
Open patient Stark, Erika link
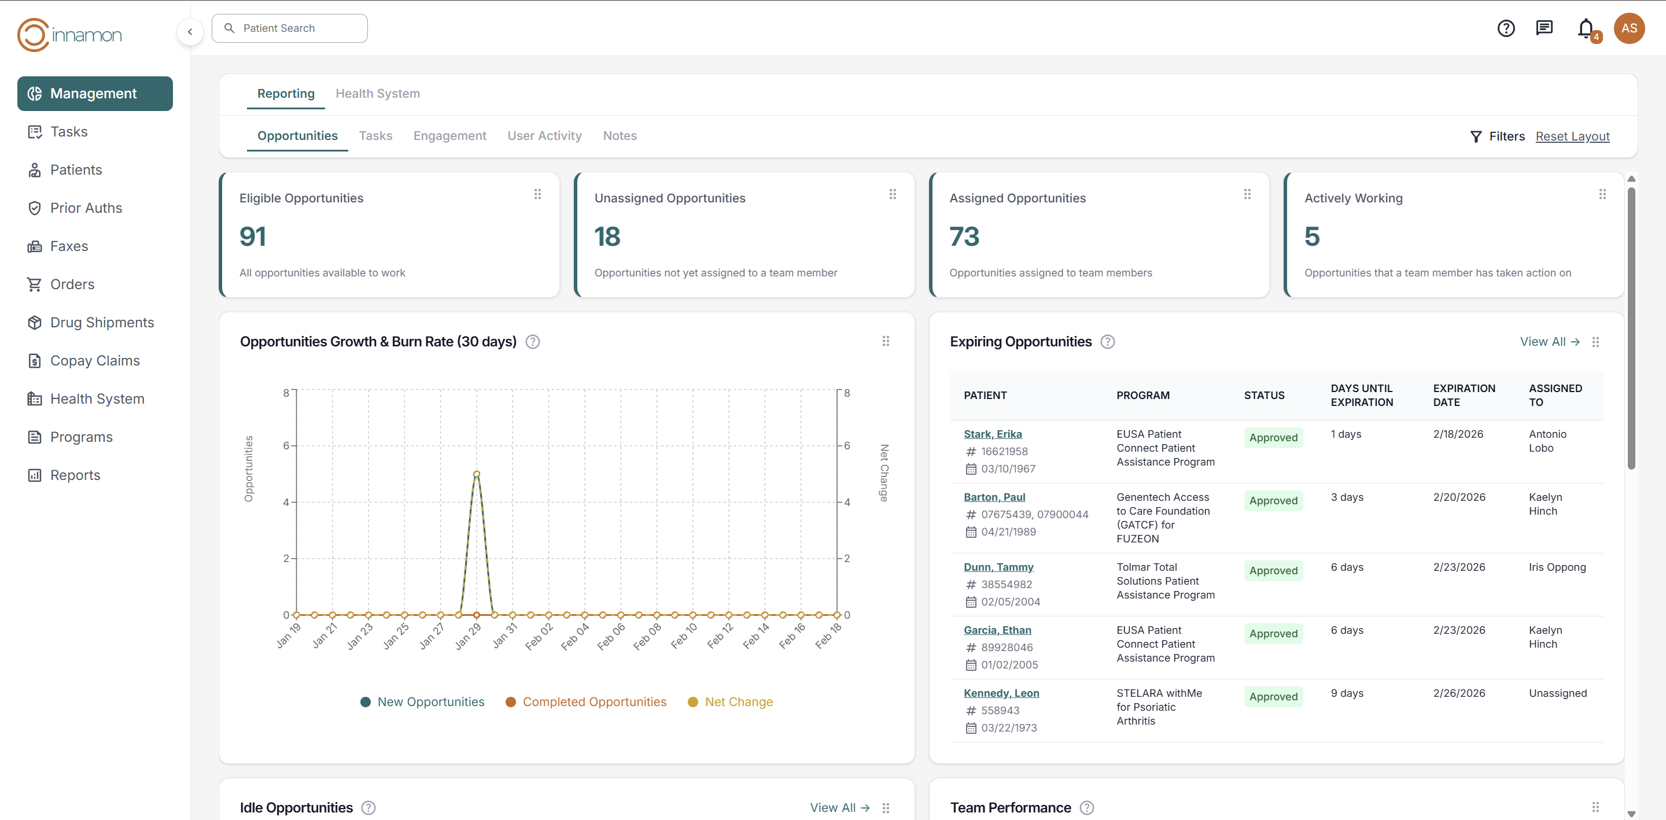coord(992,434)
